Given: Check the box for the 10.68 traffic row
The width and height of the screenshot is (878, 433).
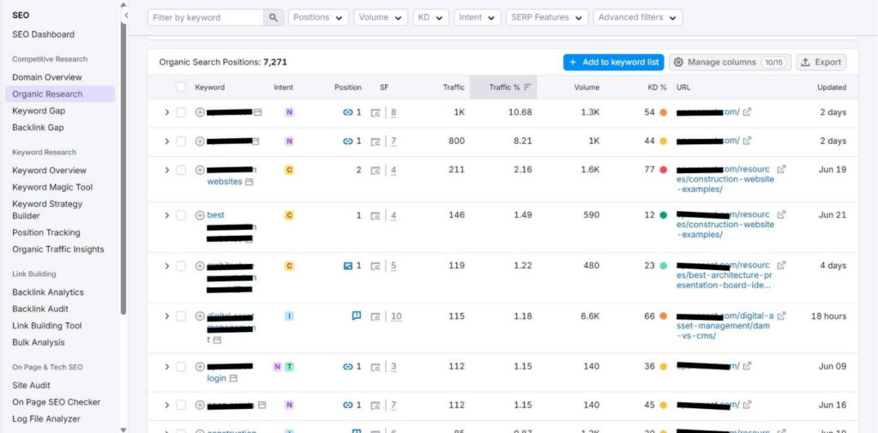Looking at the screenshot, I should tap(181, 112).
